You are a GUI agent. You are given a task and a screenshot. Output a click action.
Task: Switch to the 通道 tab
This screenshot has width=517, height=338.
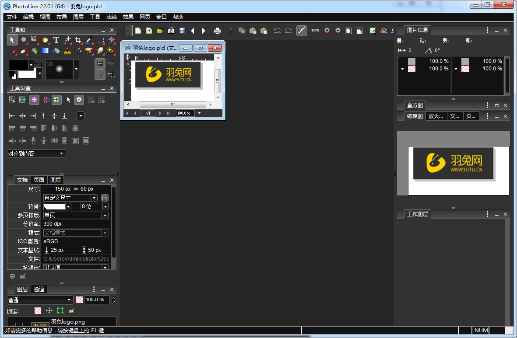39,289
